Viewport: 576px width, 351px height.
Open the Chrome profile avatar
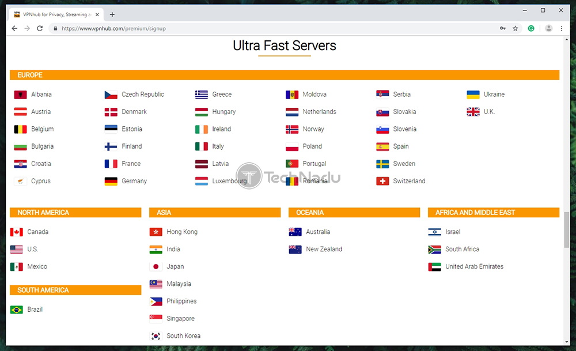pyautogui.click(x=548, y=28)
